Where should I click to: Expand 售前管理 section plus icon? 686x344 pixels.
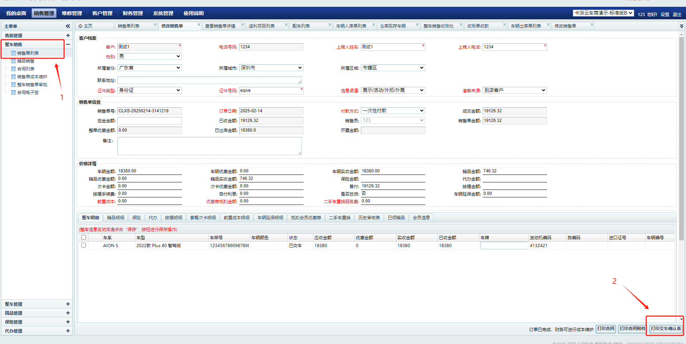point(68,35)
